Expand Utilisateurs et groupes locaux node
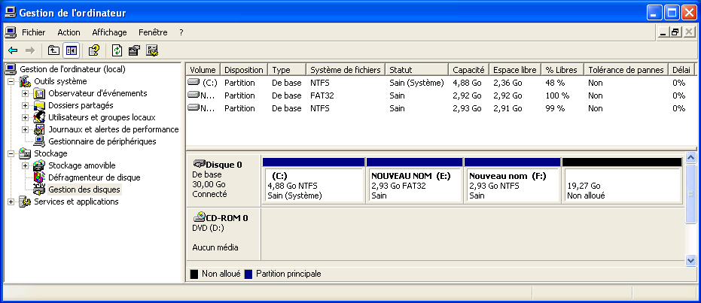The height and width of the screenshot is (303, 701). (x=25, y=118)
